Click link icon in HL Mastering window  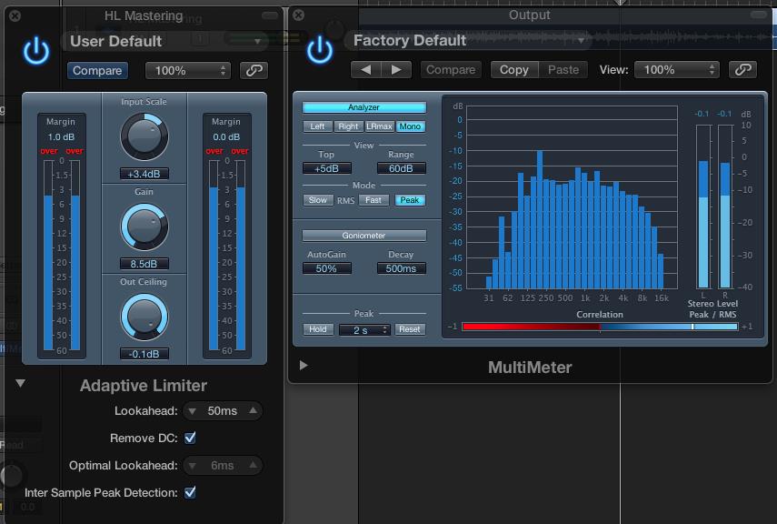click(x=254, y=70)
